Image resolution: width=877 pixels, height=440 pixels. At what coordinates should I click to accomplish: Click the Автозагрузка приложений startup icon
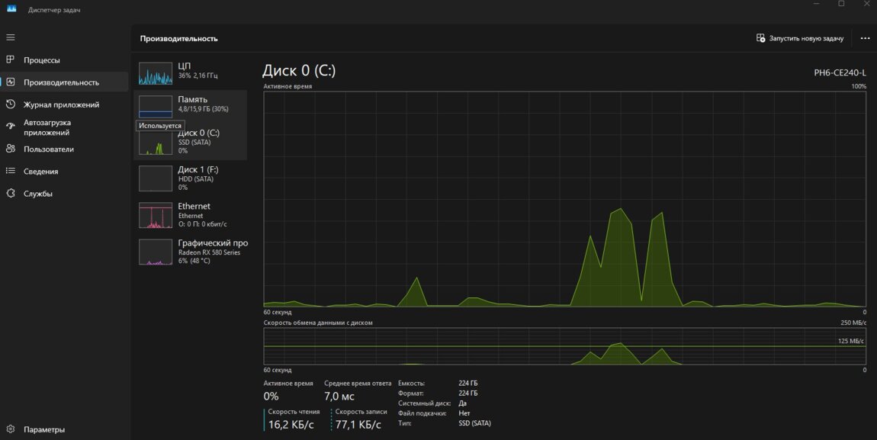[11, 127]
